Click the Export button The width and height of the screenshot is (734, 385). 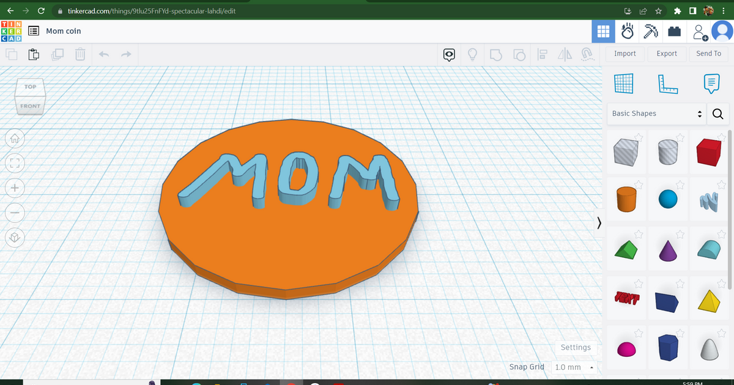pos(667,53)
